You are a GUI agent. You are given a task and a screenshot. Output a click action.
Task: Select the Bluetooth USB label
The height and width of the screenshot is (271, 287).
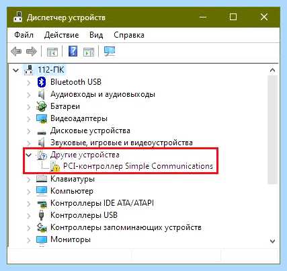(76, 82)
